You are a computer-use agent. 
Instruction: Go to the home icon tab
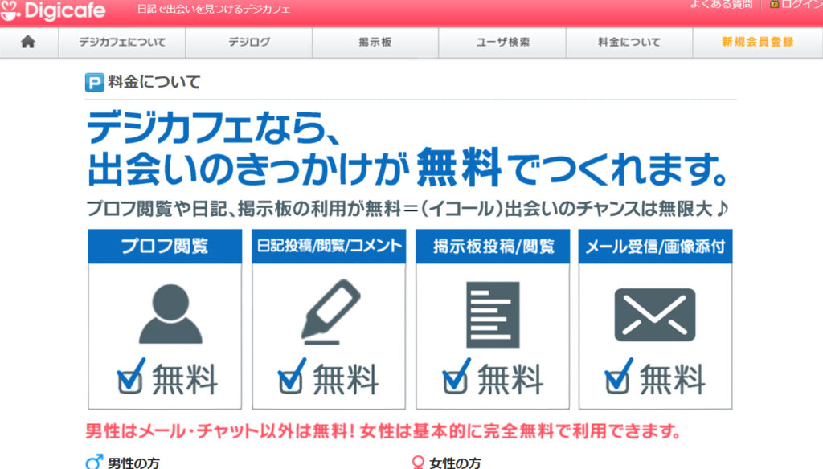(28, 43)
